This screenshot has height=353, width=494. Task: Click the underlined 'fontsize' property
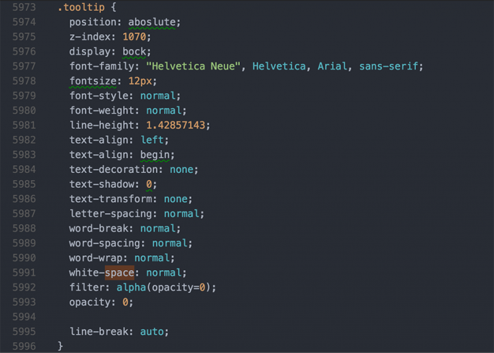(x=93, y=82)
